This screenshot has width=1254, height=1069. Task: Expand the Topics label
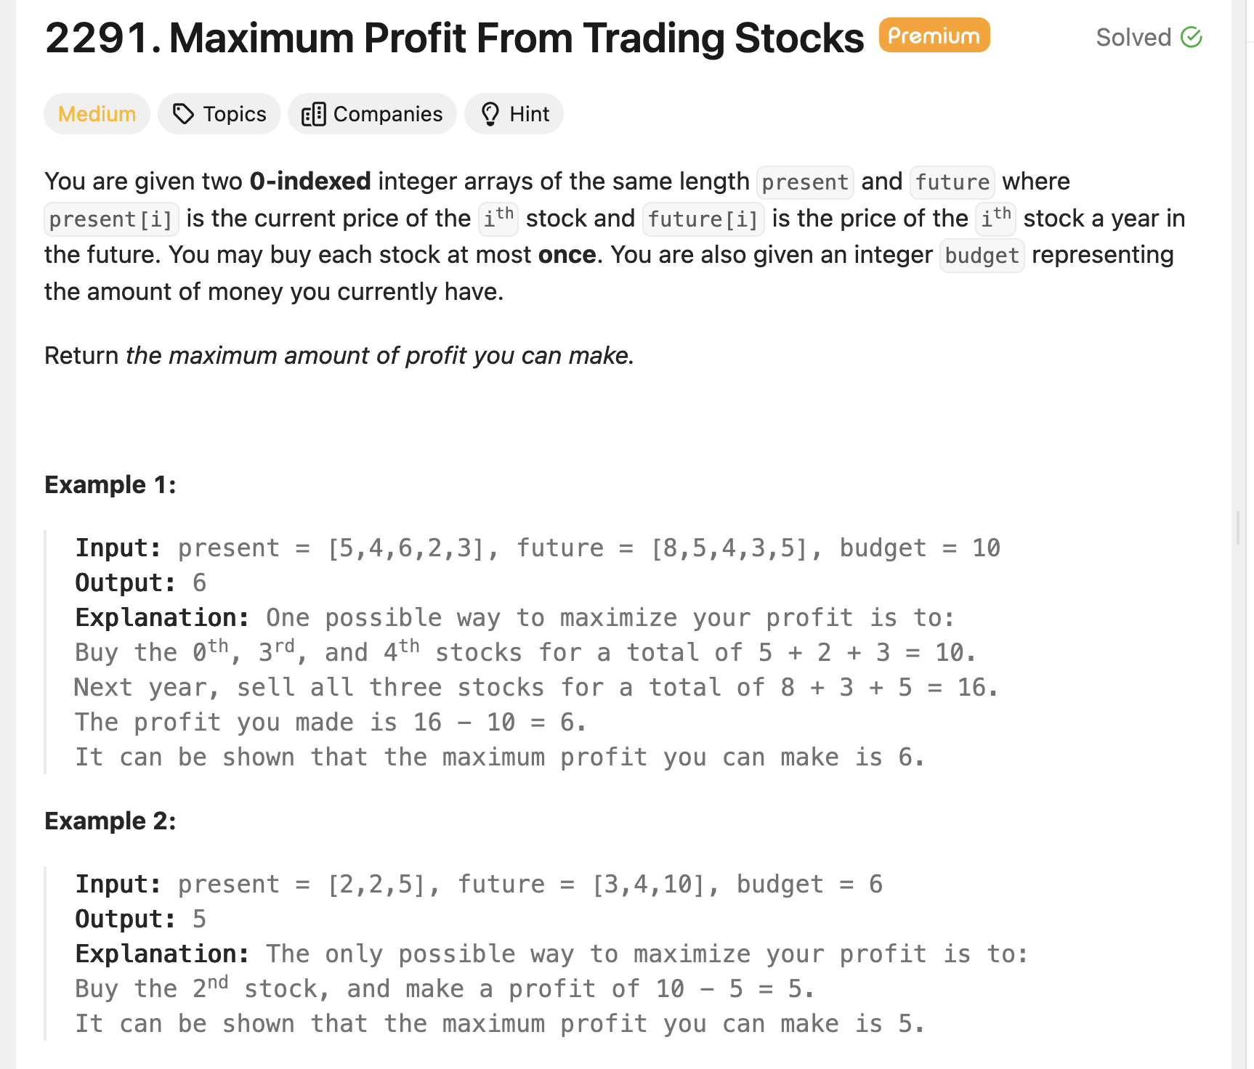(x=235, y=114)
